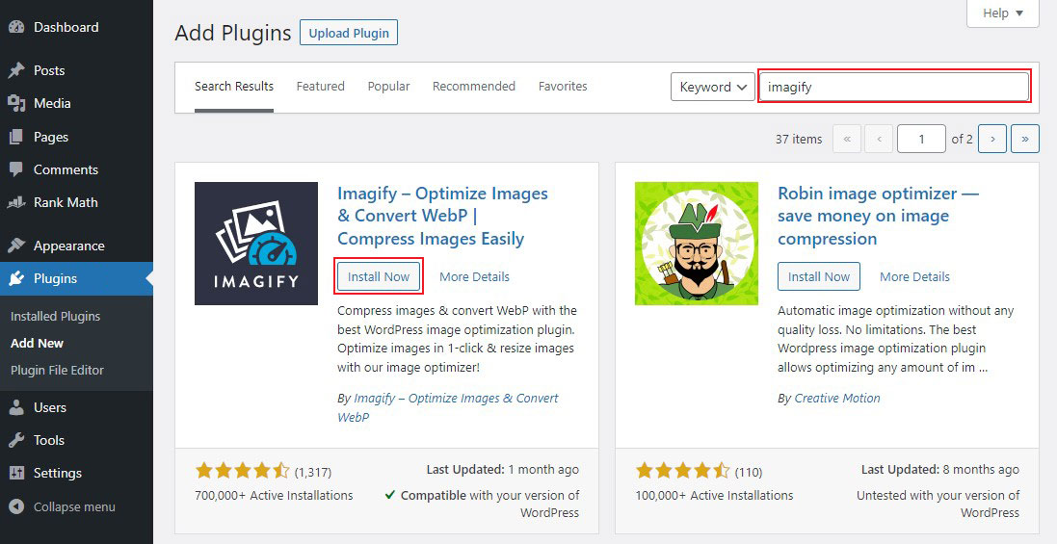Open Tools menu item
Viewport: 1057px width, 544px height.
tap(76, 440)
